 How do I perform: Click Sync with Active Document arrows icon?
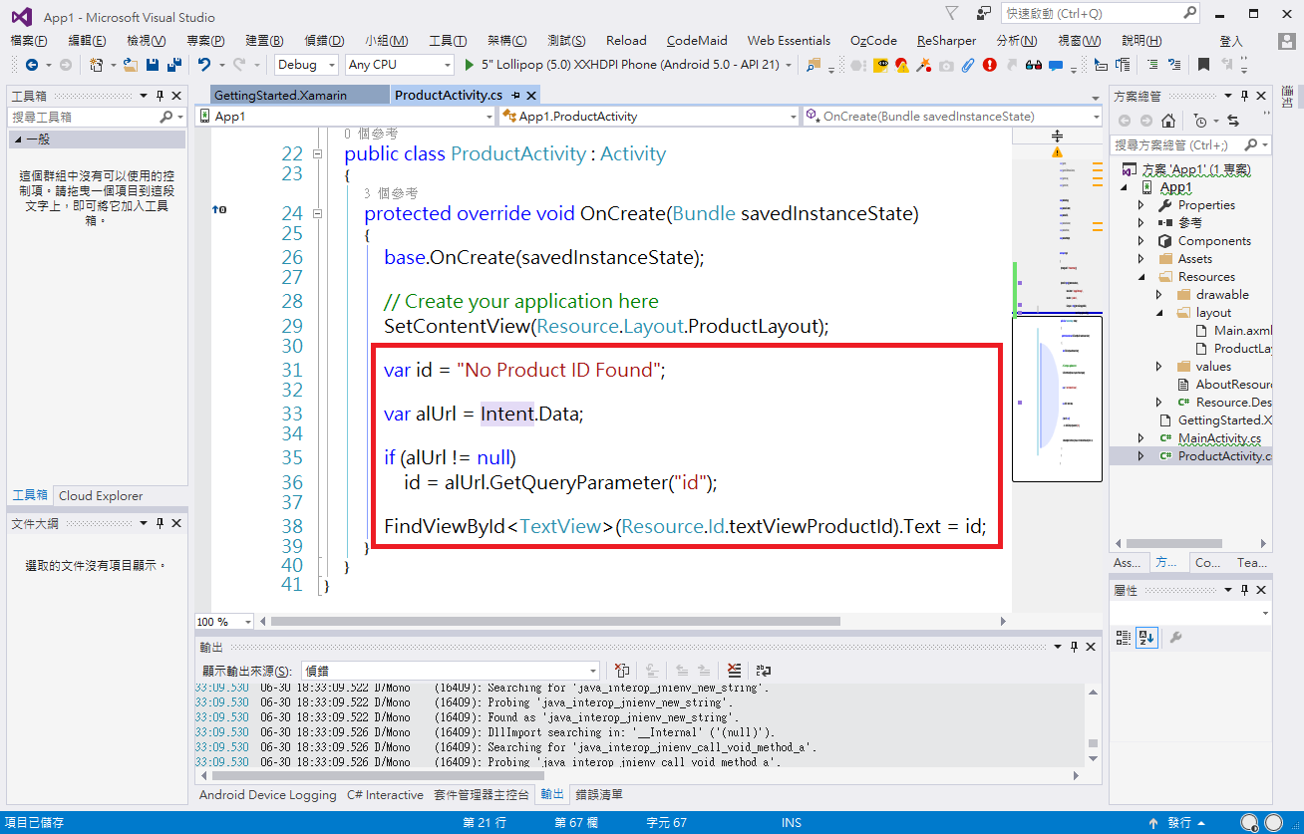(1233, 121)
